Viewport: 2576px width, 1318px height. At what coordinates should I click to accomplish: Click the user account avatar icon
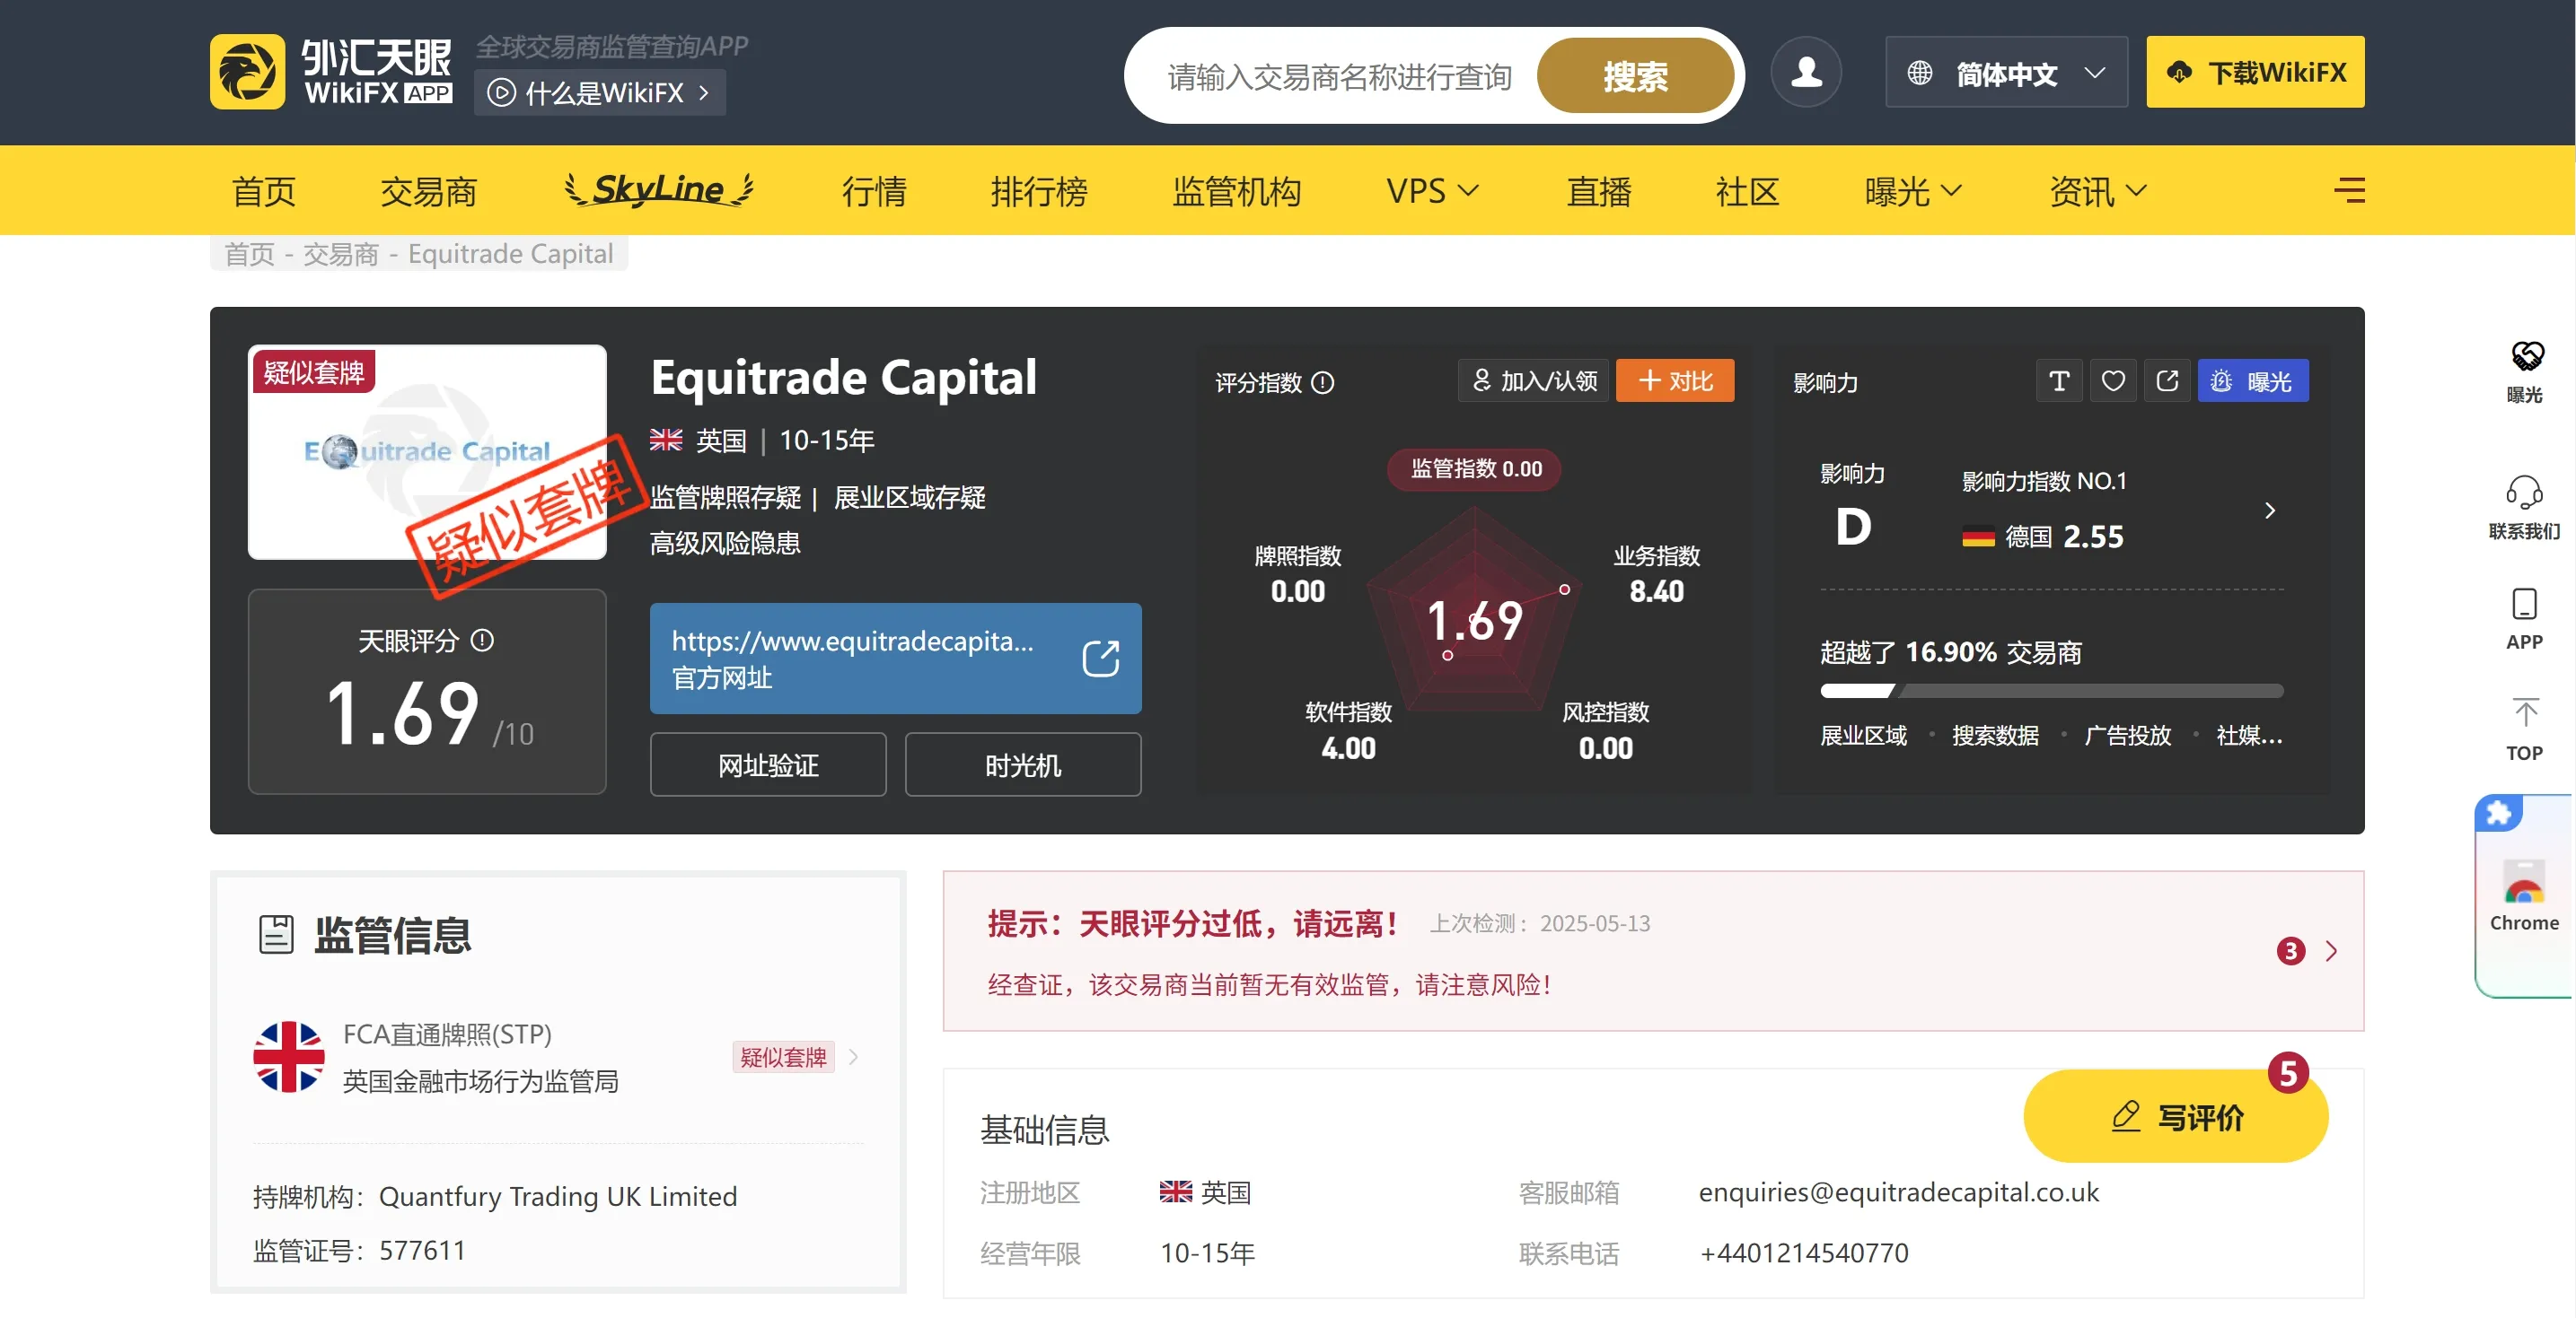(x=1805, y=72)
